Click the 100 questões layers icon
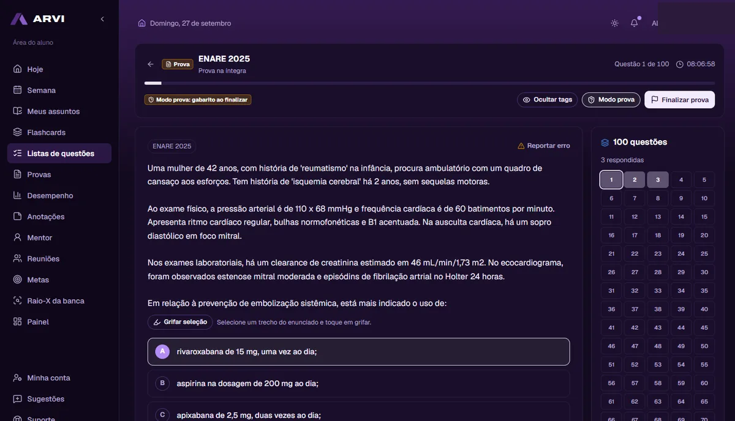Image resolution: width=735 pixels, height=421 pixels. [605, 142]
